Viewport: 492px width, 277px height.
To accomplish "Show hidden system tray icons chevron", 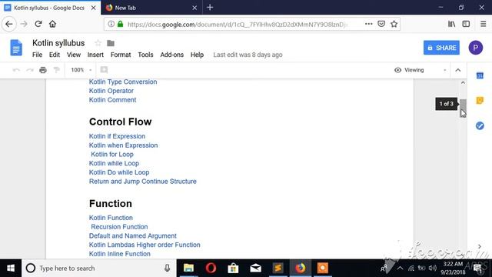I will pos(400,269).
